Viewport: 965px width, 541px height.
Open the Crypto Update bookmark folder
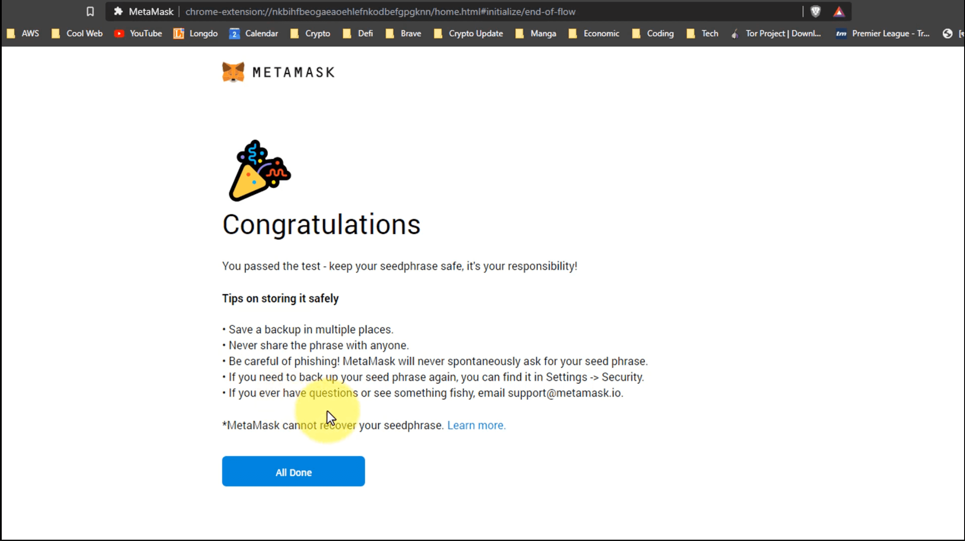click(x=468, y=34)
